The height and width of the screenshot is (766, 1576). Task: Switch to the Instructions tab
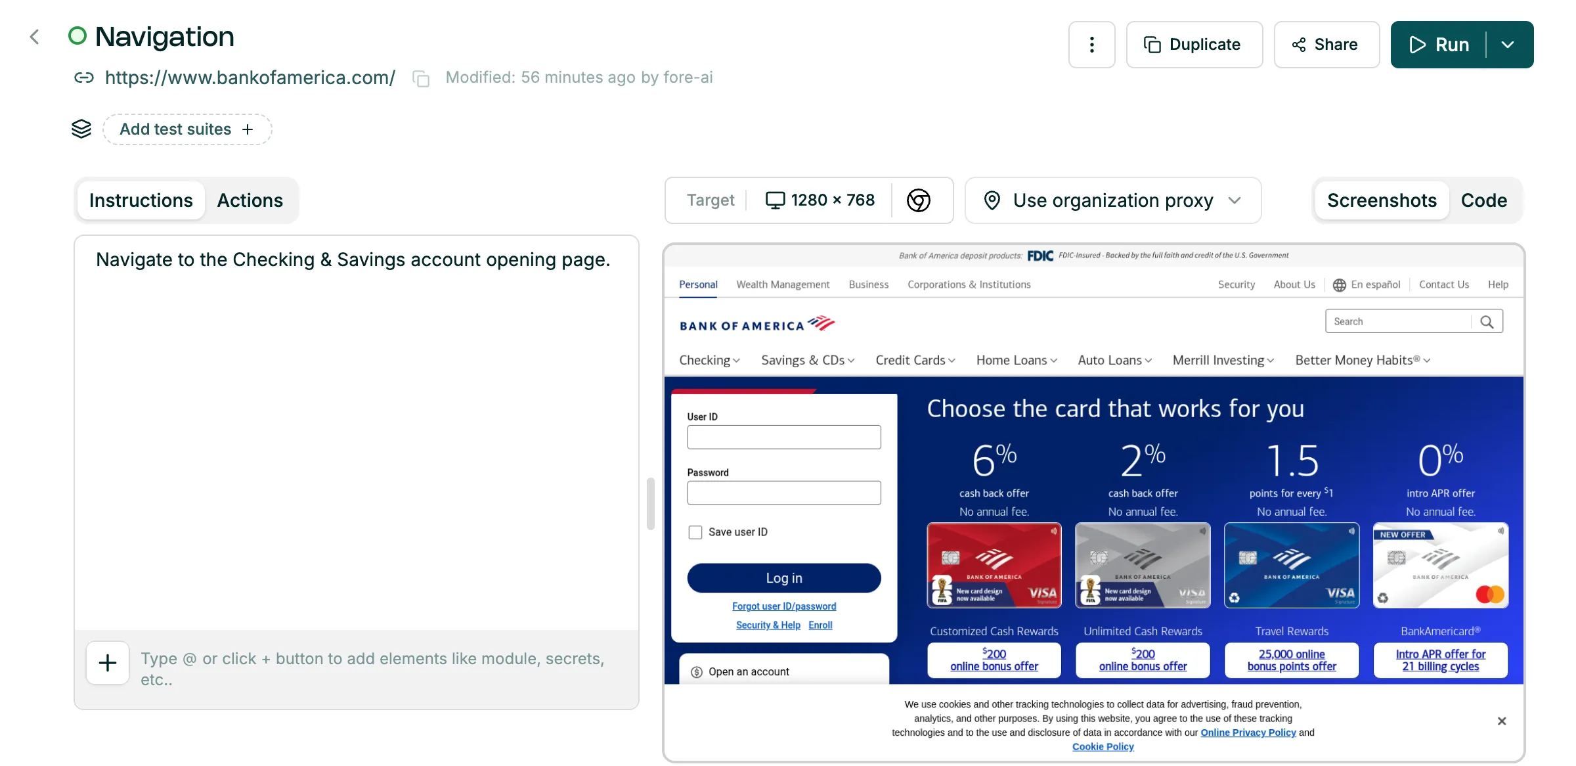pos(141,200)
